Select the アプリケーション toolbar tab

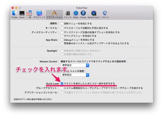coord(54,13)
